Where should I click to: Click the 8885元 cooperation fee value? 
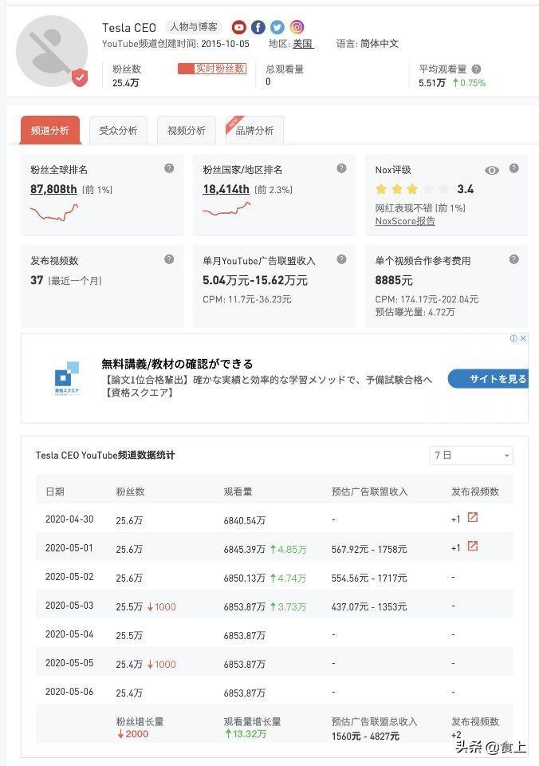[x=394, y=280]
